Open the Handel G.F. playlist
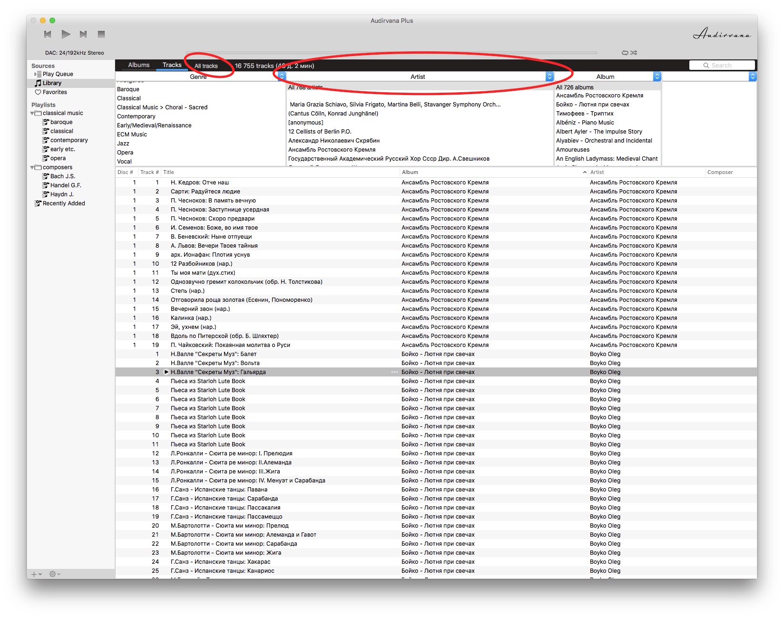This screenshot has width=784, height=617. coord(66,185)
